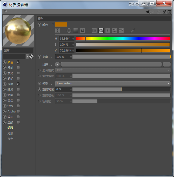Screen dimensions: 174x177
Task: Click the texture browse button with three dots
Action: [166, 64]
